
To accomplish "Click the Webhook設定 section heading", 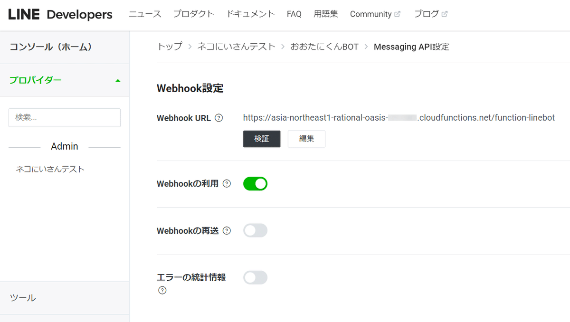I will point(190,88).
